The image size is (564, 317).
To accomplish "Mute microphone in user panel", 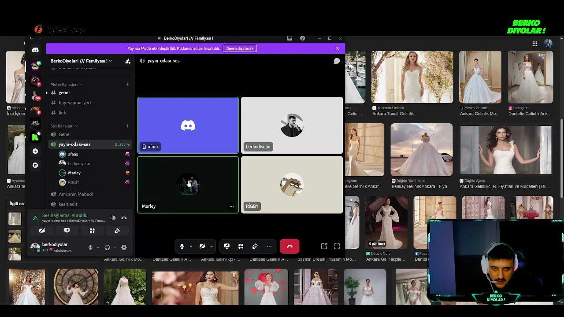I will click(90, 247).
